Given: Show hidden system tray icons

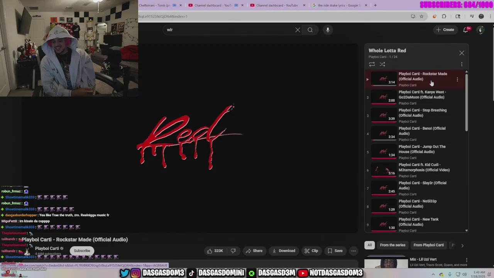Looking at the screenshot, I should (x=433, y=275).
